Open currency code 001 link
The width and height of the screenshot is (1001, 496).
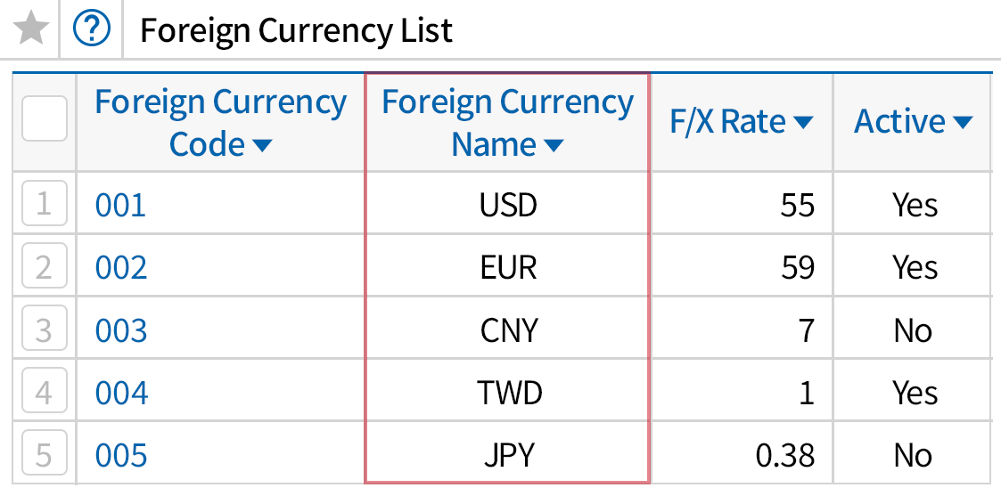[x=120, y=206]
